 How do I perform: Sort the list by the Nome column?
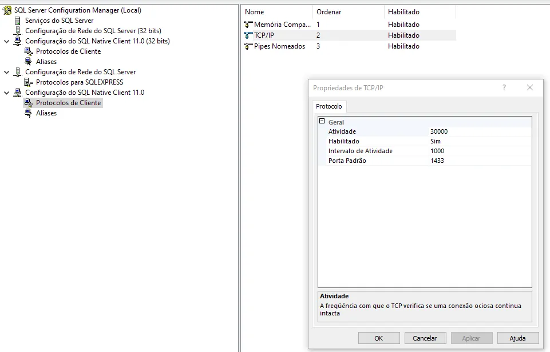(x=277, y=12)
